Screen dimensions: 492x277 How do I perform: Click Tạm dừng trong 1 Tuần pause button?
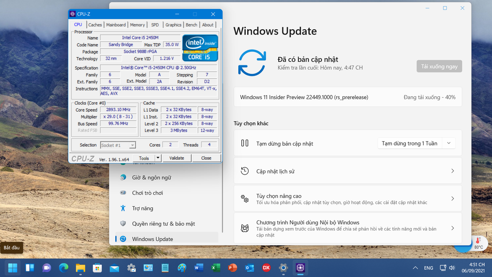click(410, 144)
